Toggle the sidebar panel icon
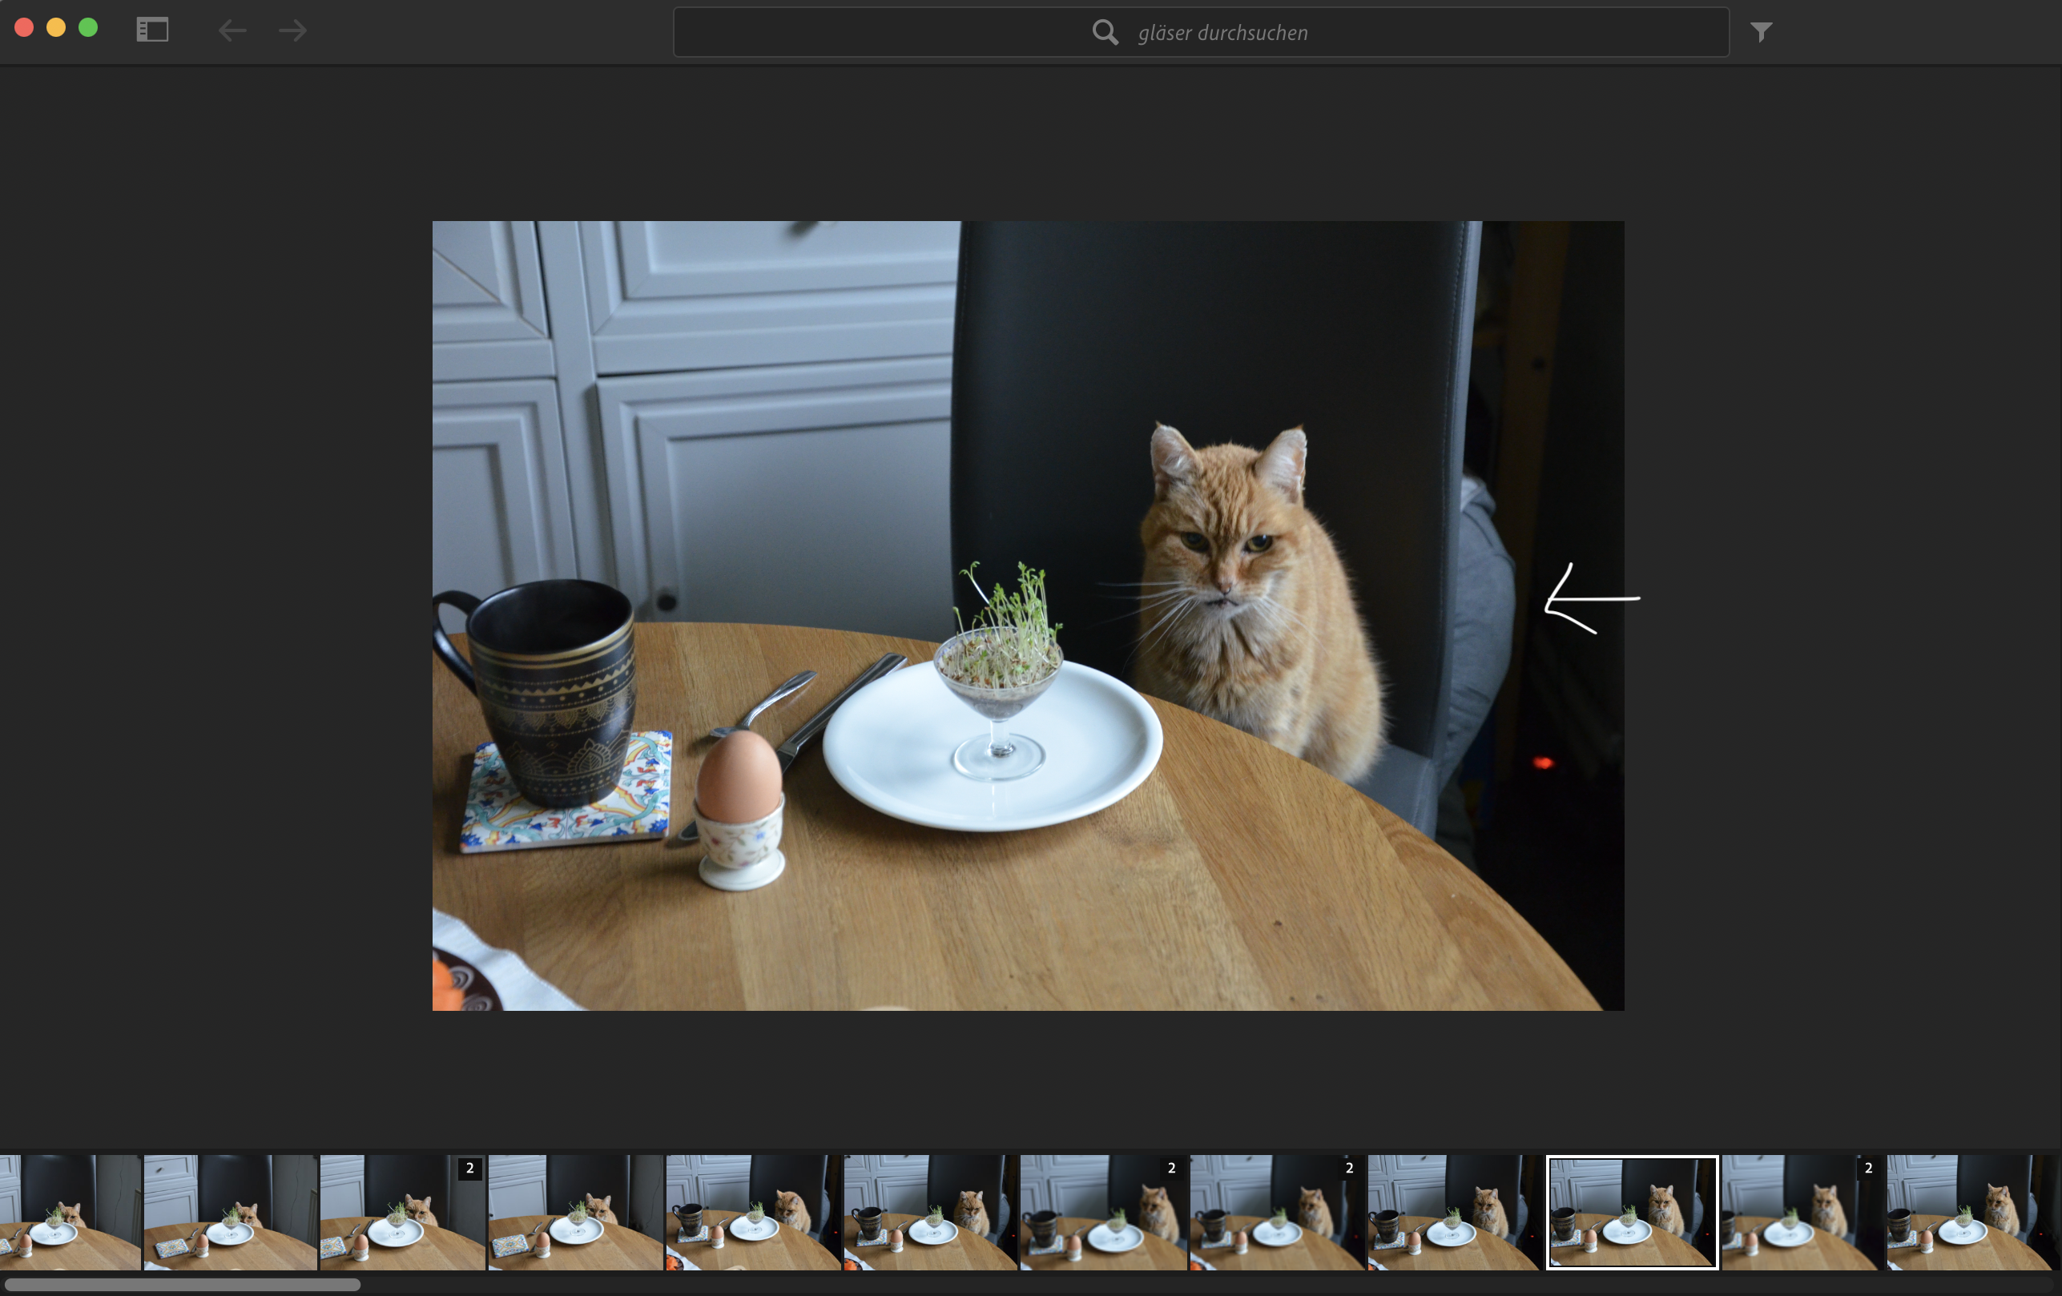The image size is (2062, 1296). (152, 30)
